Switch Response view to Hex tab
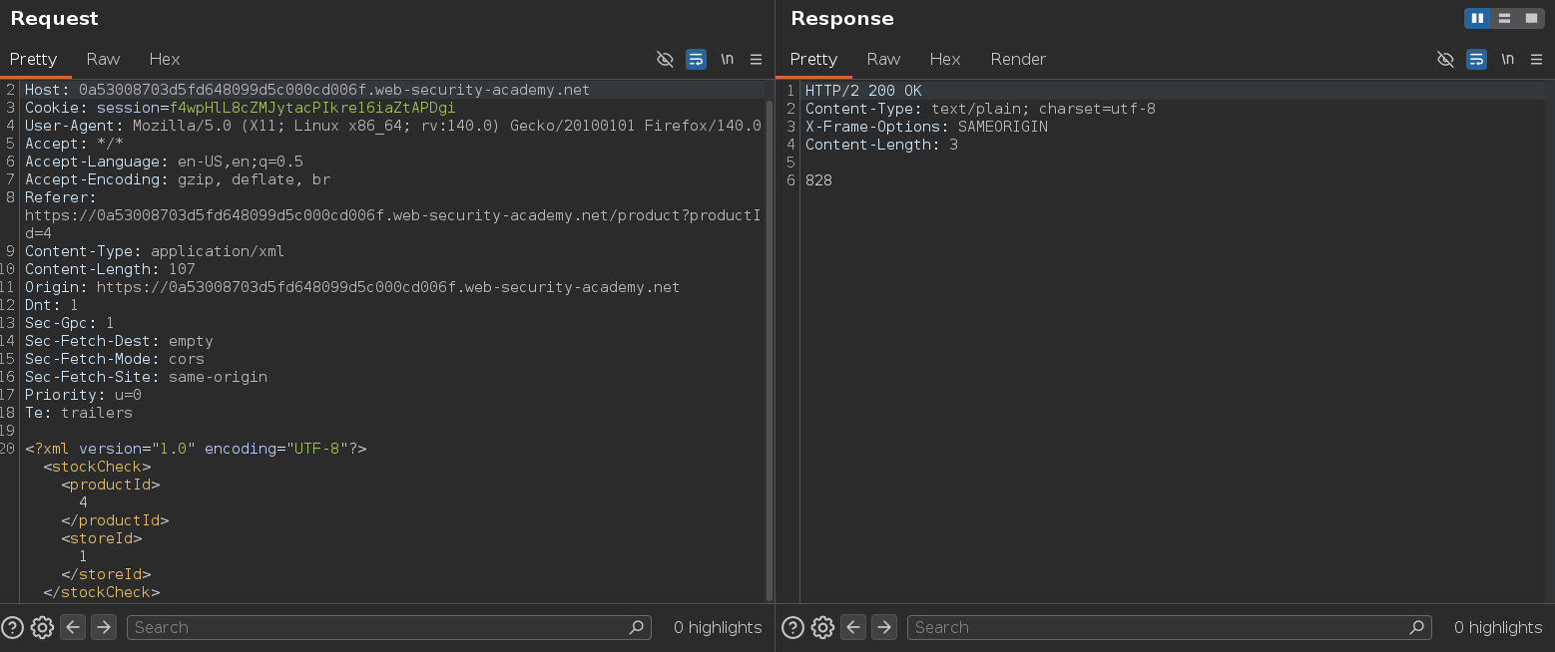 point(945,59)
